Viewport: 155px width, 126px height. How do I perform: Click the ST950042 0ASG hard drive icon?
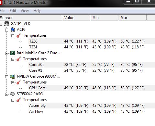(13, 94)
